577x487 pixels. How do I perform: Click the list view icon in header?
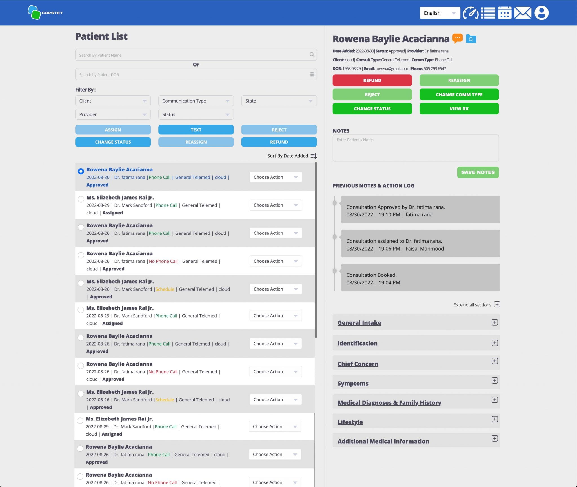(x=488, y=13)
